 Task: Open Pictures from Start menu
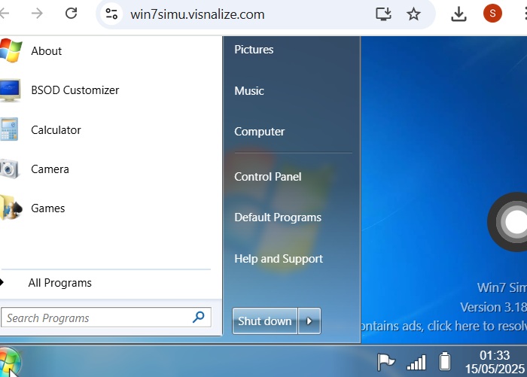(x=254, y=50)
